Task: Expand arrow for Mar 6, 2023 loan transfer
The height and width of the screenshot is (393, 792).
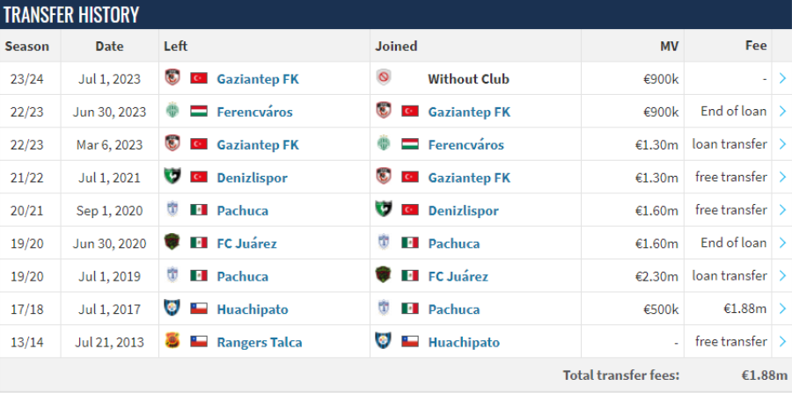Action: click(x=782, y=144)
